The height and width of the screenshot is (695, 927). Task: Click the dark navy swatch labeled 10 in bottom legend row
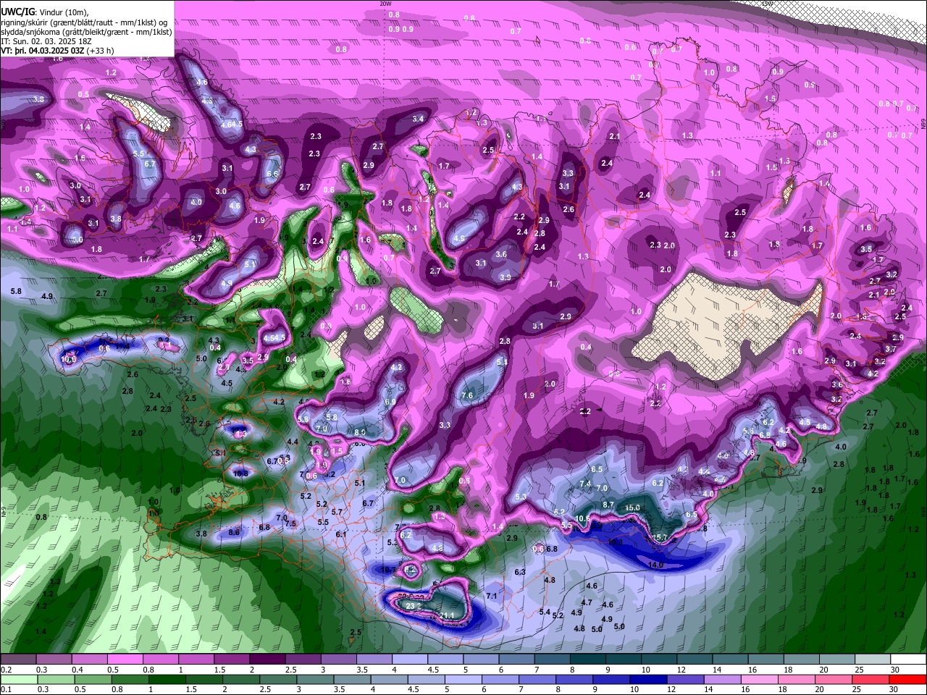click(647, 679)
